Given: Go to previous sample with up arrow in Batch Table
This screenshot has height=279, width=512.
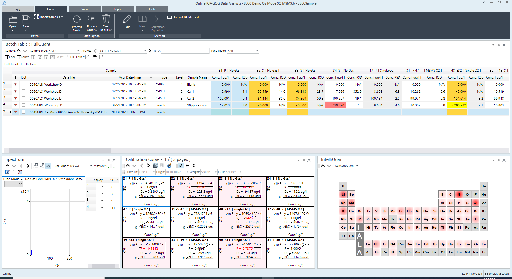Looking at the screenshot, I should point(19,51).
